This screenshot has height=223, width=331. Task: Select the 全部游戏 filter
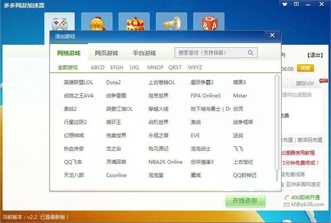67,67
